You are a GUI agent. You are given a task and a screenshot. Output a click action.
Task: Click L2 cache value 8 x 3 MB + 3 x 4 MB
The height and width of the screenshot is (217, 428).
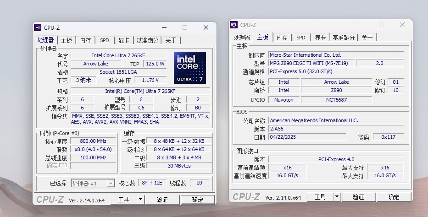click(x=179, y=157)
